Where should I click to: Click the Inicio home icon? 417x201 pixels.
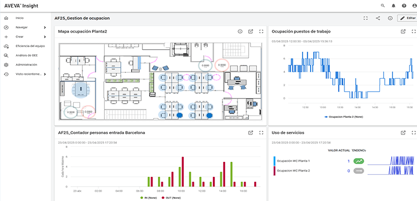click(6, 18)
